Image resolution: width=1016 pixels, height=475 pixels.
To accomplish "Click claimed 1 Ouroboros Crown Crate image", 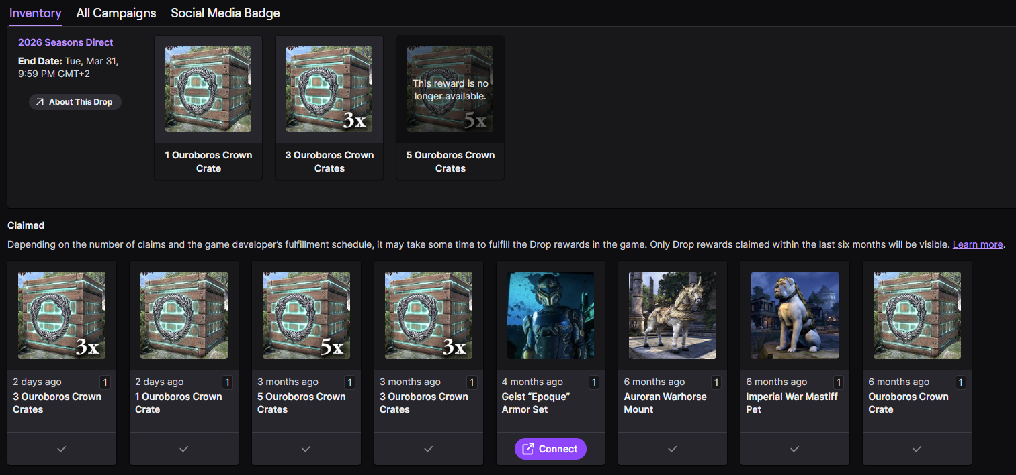I will 184,315.
